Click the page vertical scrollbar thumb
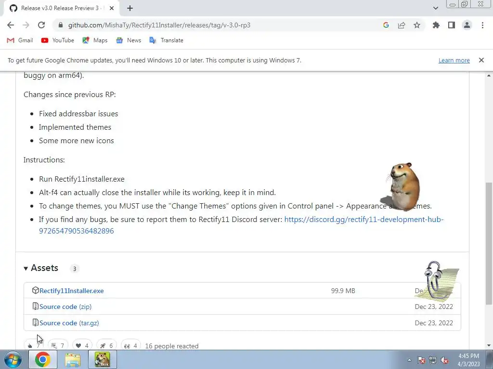Viewport: 493px width, 369px height. click(489, 243)
